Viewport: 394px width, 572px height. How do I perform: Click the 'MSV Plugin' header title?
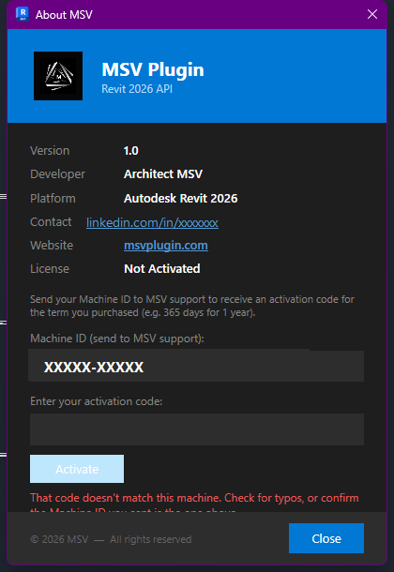click(153, 70)
